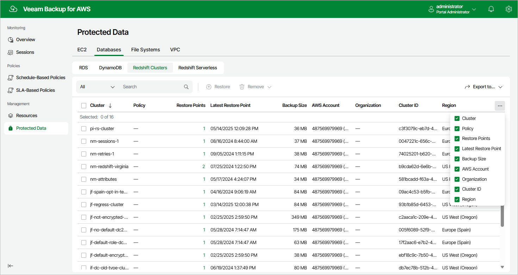
Task: Select the Redshift Serverless sub-tab
Action: click(x=198, y=68)
